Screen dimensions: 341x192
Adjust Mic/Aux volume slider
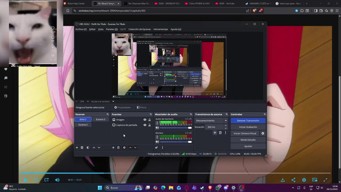click(x=176, y=142)
